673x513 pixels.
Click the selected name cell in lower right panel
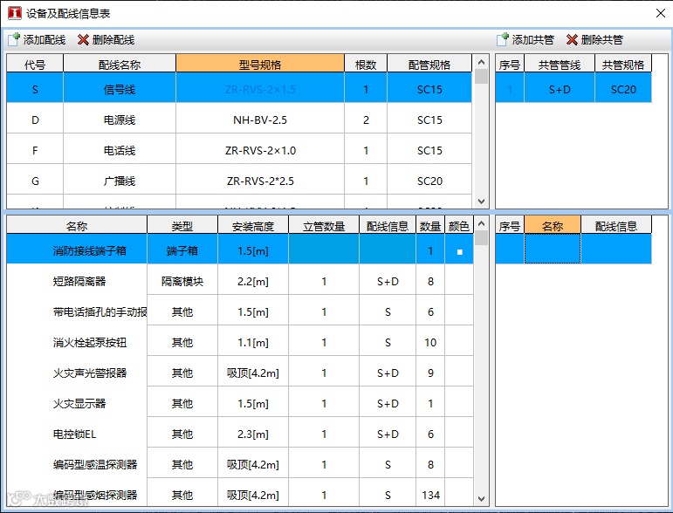pyautogui.click(x=553, y=249)
